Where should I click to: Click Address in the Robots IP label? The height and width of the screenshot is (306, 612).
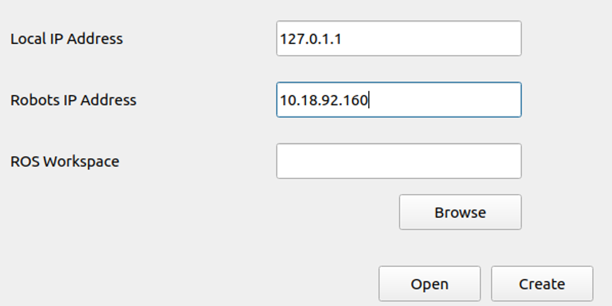click(x=109, y=100)
